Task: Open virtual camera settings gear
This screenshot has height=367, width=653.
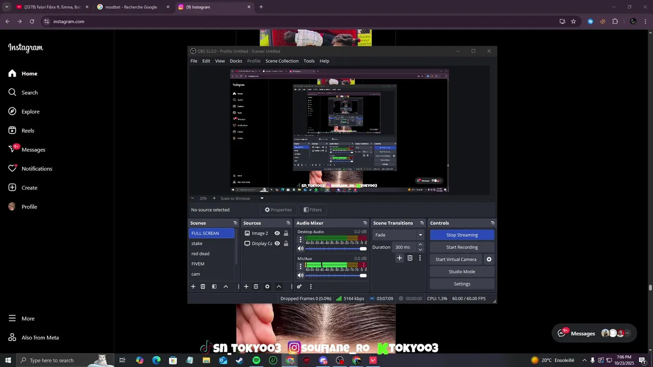Action: click(x=489, y=259)
